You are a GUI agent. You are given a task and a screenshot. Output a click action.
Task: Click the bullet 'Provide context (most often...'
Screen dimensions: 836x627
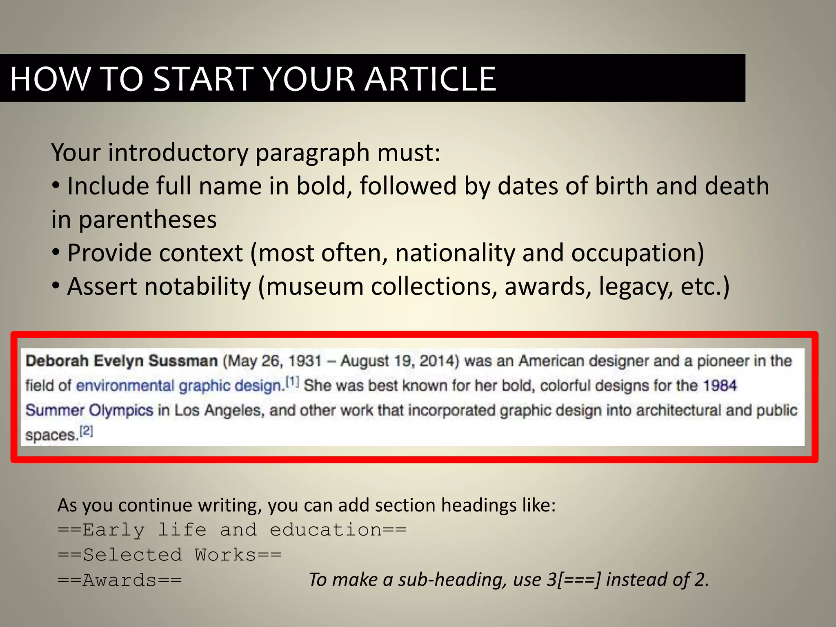click(x=378, y=253)
